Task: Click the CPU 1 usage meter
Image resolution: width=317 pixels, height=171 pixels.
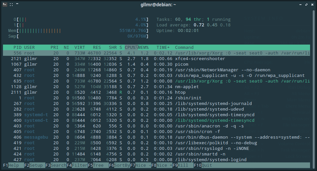Action: [81, 25]
